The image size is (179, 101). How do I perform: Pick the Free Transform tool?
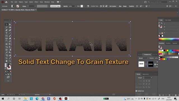coord(10,44)
